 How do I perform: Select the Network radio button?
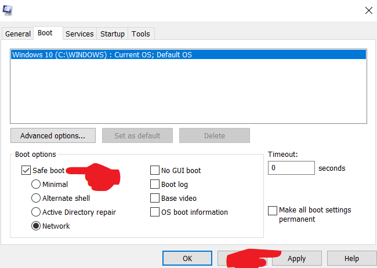(36, 226)
